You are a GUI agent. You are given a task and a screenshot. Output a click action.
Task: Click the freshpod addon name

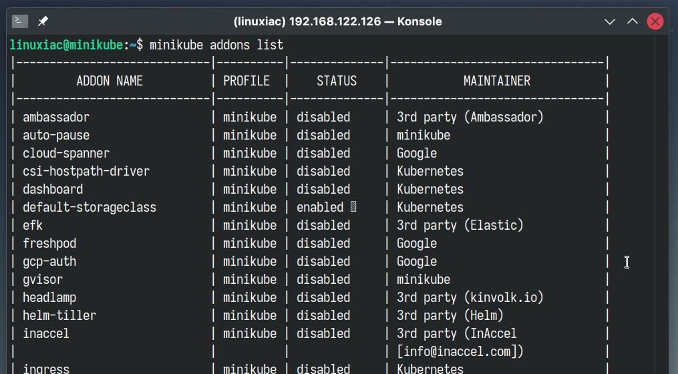(49, 243)
